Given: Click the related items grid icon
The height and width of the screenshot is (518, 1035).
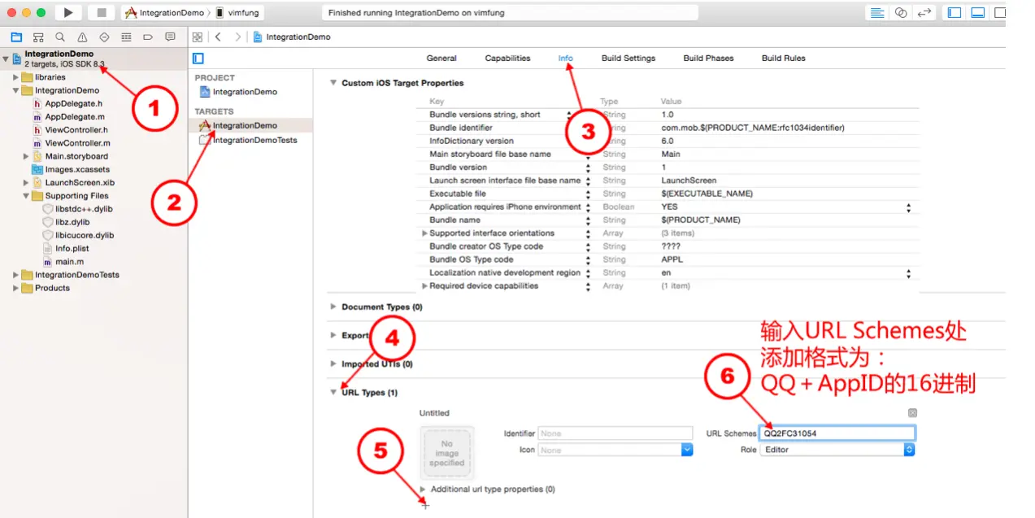Looking at the screenshot, I should point(197,37).
